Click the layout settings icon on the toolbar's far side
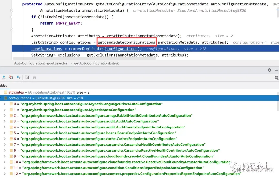 coord(276,78)
